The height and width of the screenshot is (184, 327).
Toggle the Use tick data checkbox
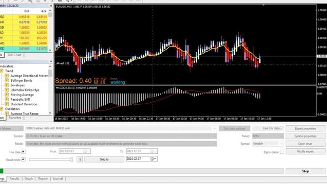[282, 128]
